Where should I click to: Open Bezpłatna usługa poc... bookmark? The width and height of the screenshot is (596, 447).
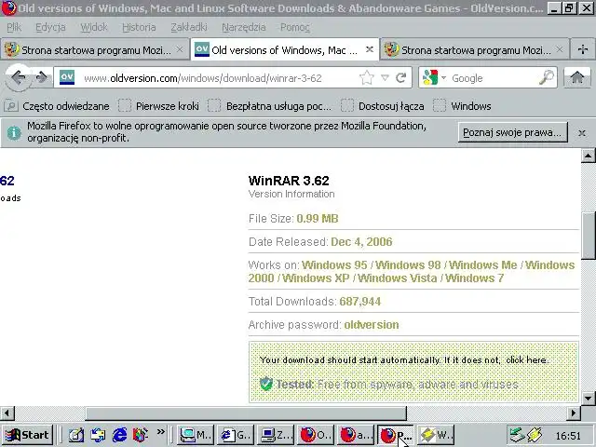(269, 106)
